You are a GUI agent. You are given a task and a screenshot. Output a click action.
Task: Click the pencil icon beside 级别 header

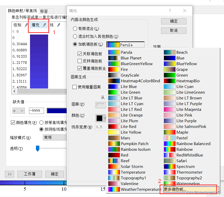pyautogui.click(x=26, y=25)
